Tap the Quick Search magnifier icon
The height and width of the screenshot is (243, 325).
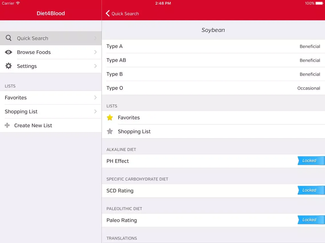pos(9,38)
